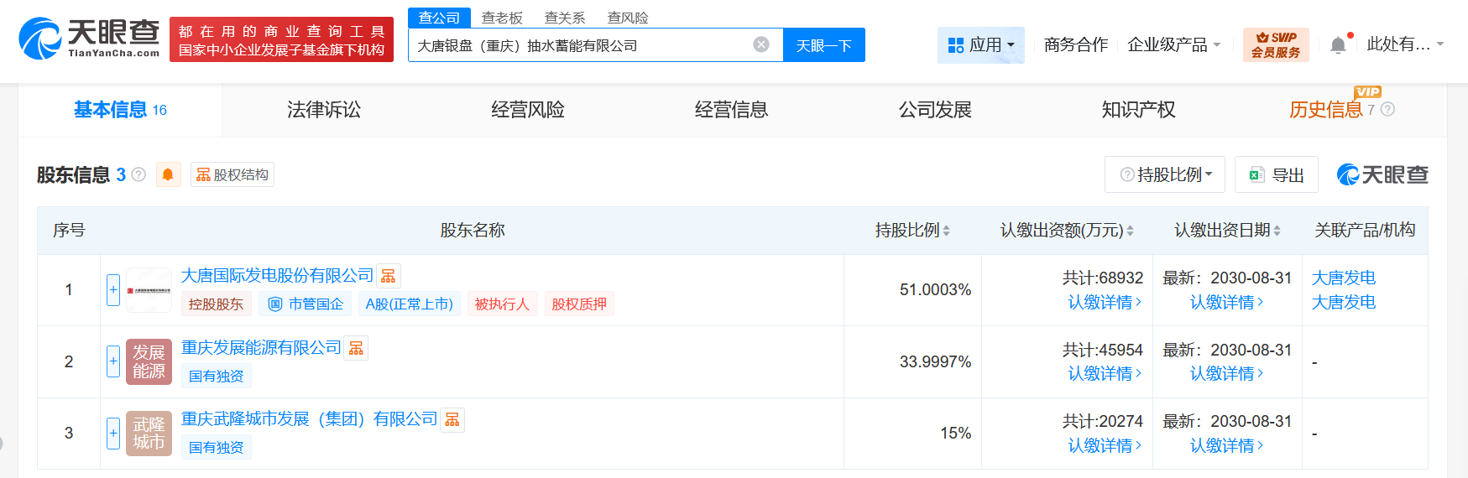Click the 天眼查 logo in header

coord(89,39)
